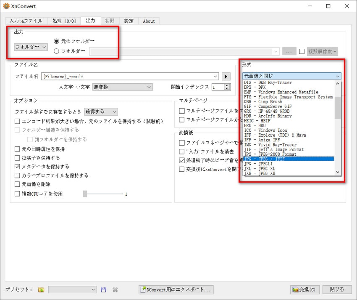Enable エンコード結果が大きい場合 checkbox
The width and height of the screenshot is (357, 300).
click(17, 121)
